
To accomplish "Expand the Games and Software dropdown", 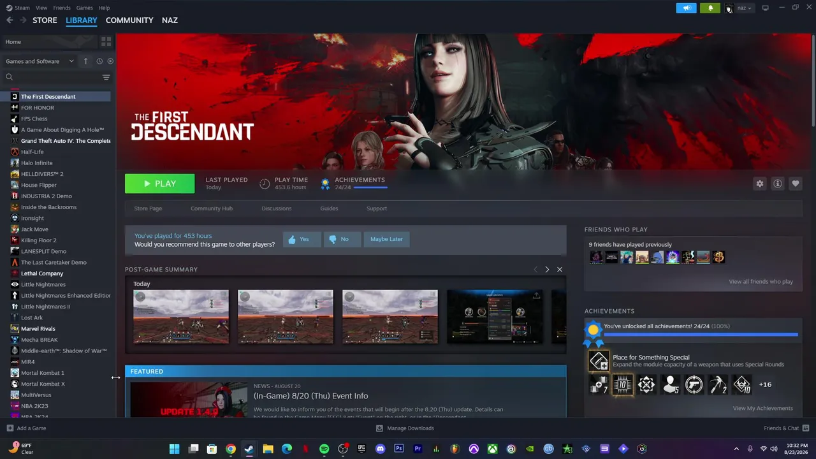I will pos(40,61).
